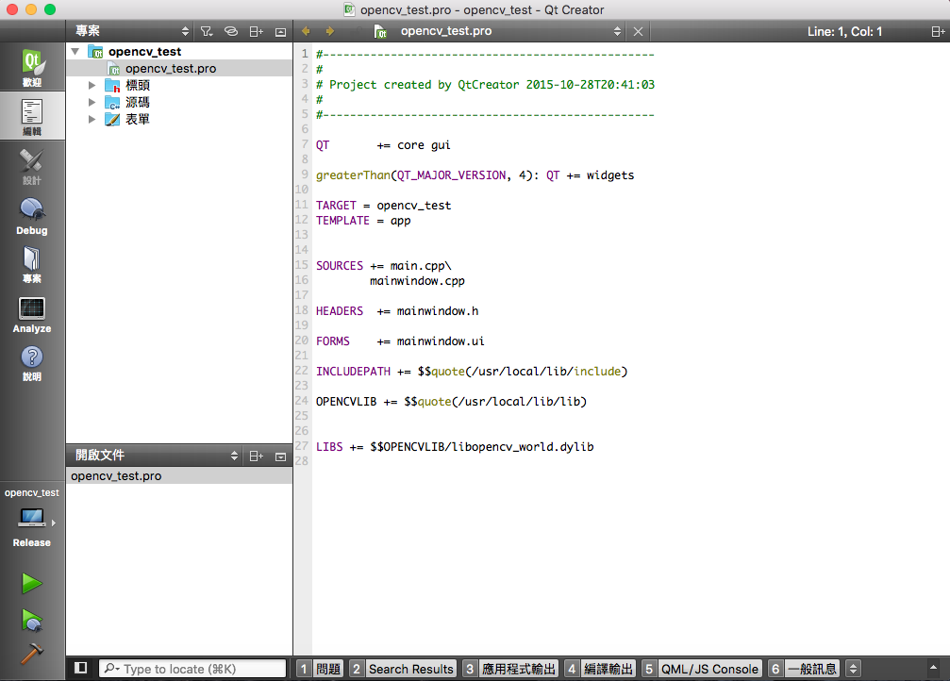Toggle synchronize with editor link icon
The width and height of the screenshot is (950, 681).
231,31
